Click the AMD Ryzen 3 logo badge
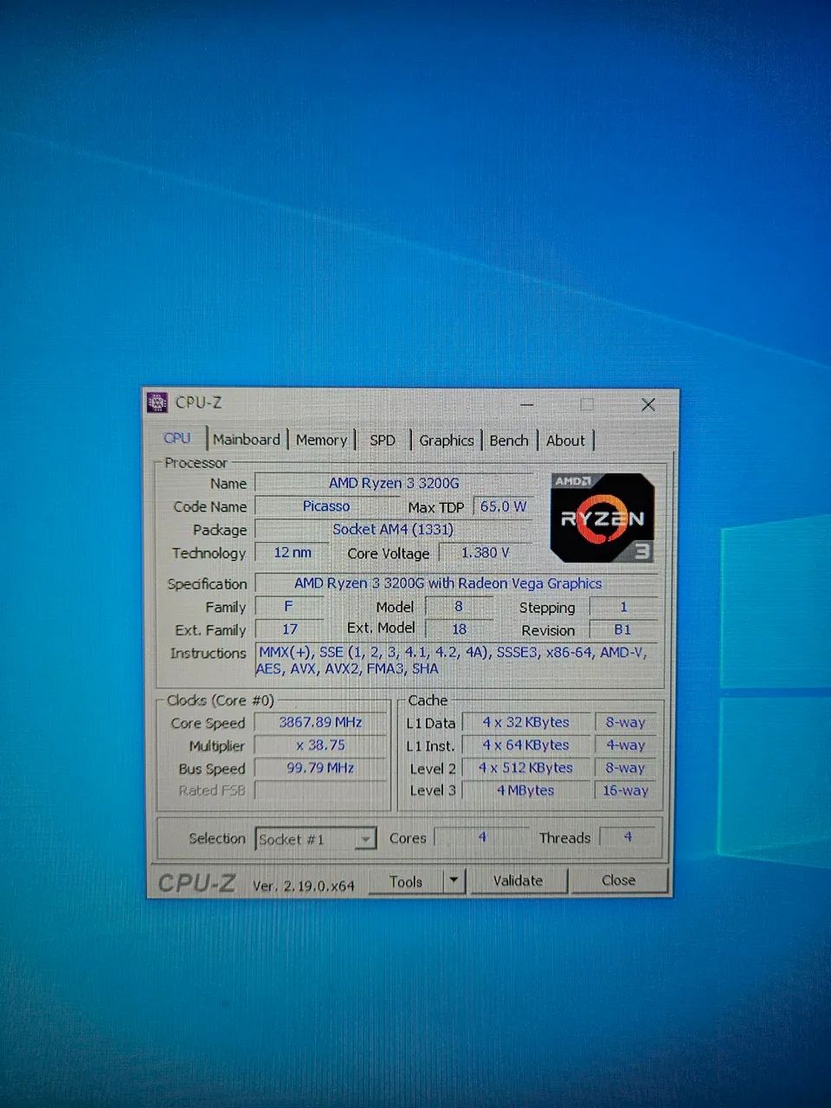The width and height of the screenshot is (831, 1108). pyautogui.click(x=602, y=518)
